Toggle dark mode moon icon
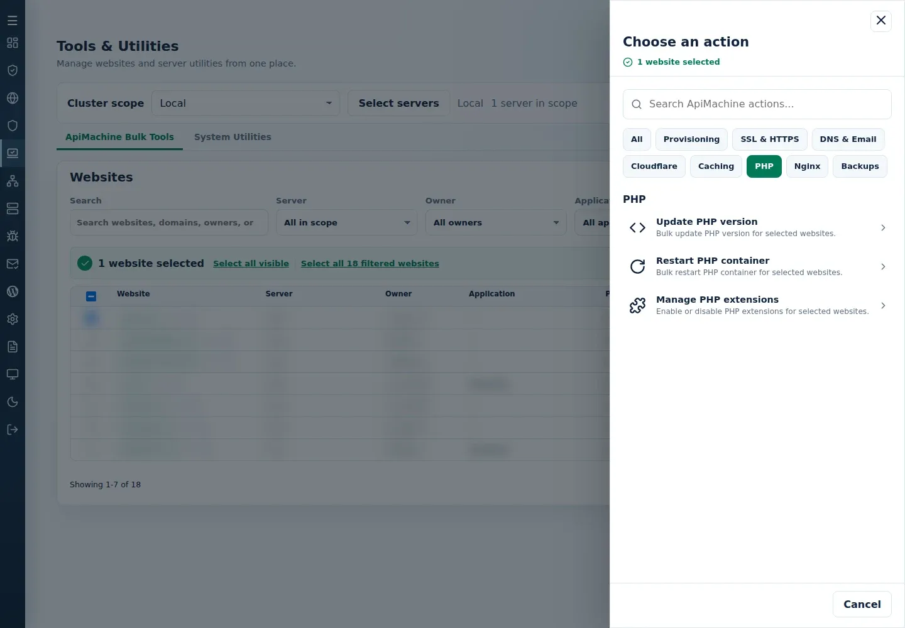The width and height of the screenshot is (905, 628). [13, 402]
